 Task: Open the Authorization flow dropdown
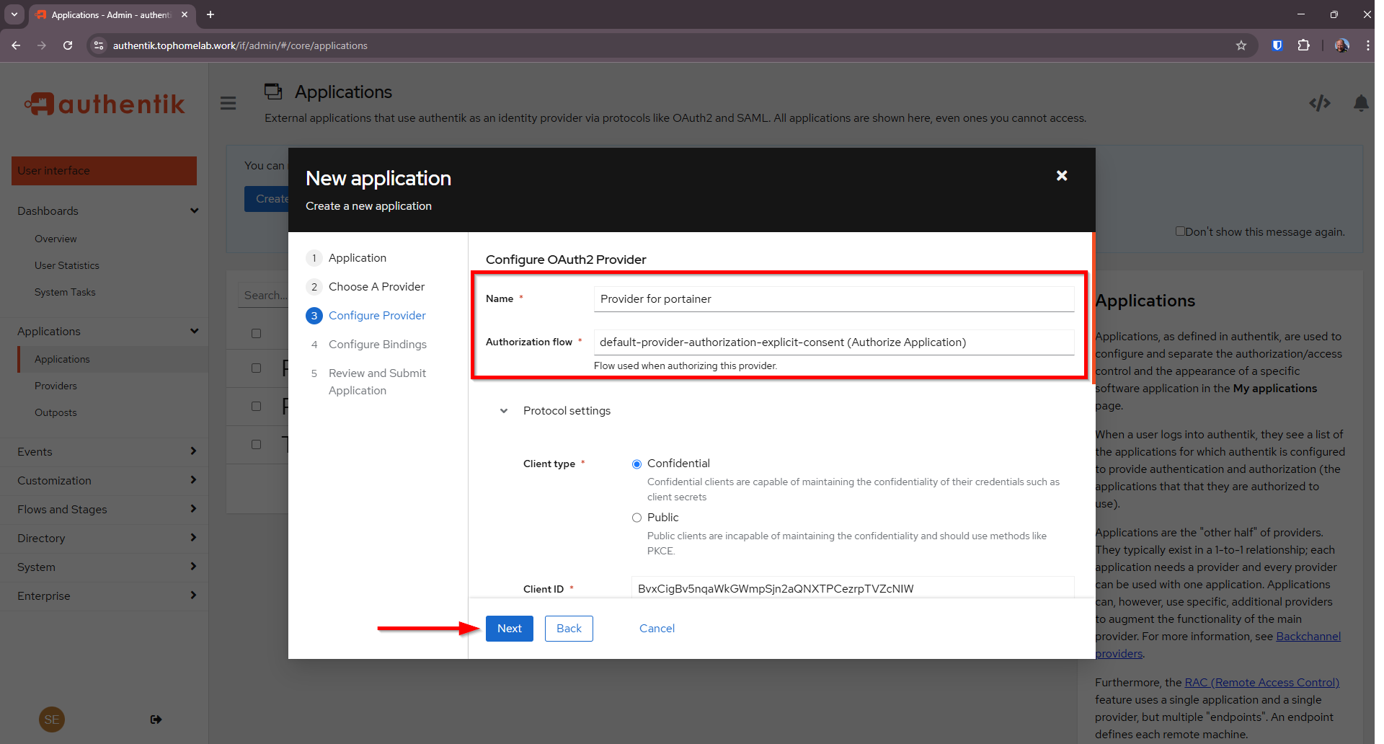pyautogui.click(x=833, y=342)
